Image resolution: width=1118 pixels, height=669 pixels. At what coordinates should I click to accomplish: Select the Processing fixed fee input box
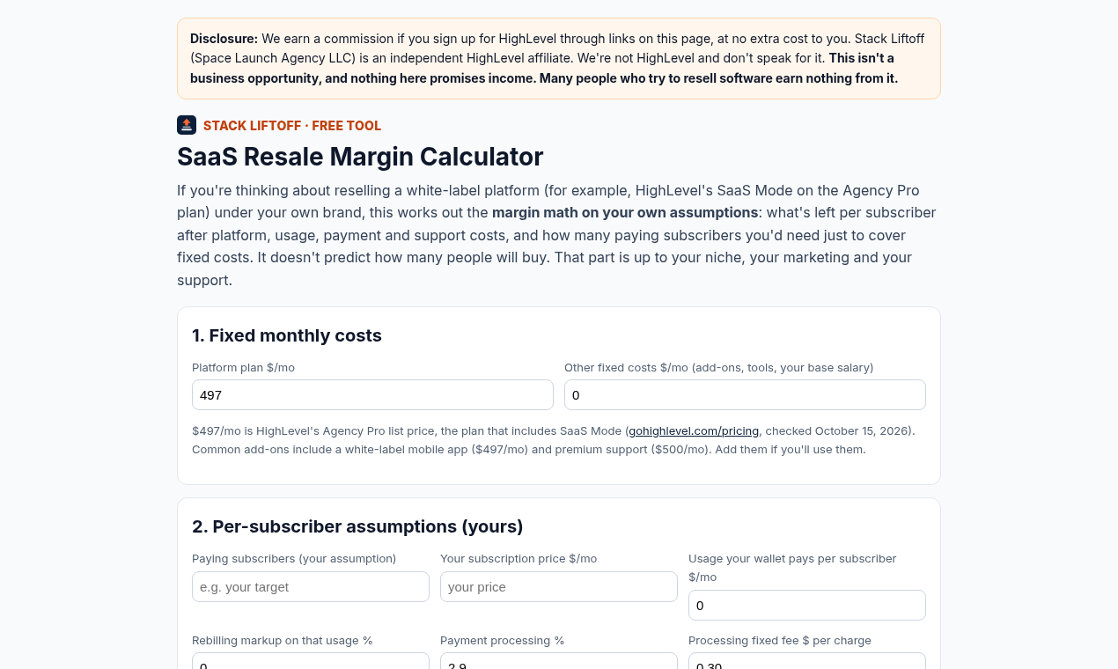(807, 661)
